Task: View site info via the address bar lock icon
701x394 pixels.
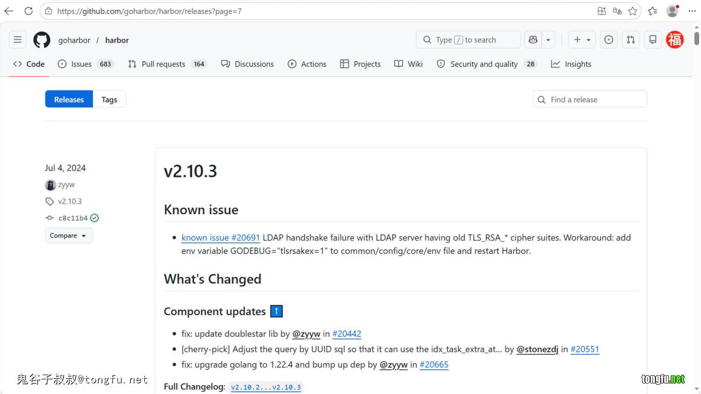Action: tap(48, 11)
